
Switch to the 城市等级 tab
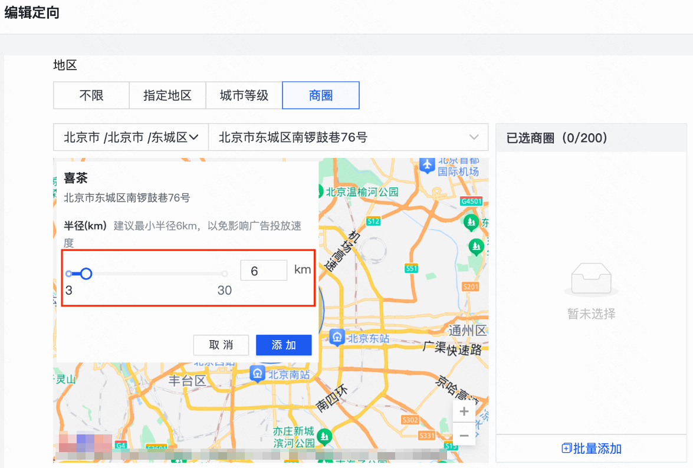243,95
